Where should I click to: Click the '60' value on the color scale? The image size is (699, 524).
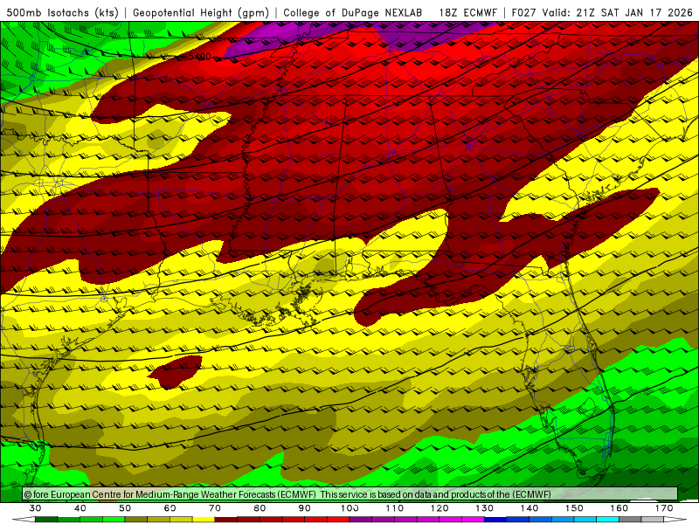[x=170, y=508]
